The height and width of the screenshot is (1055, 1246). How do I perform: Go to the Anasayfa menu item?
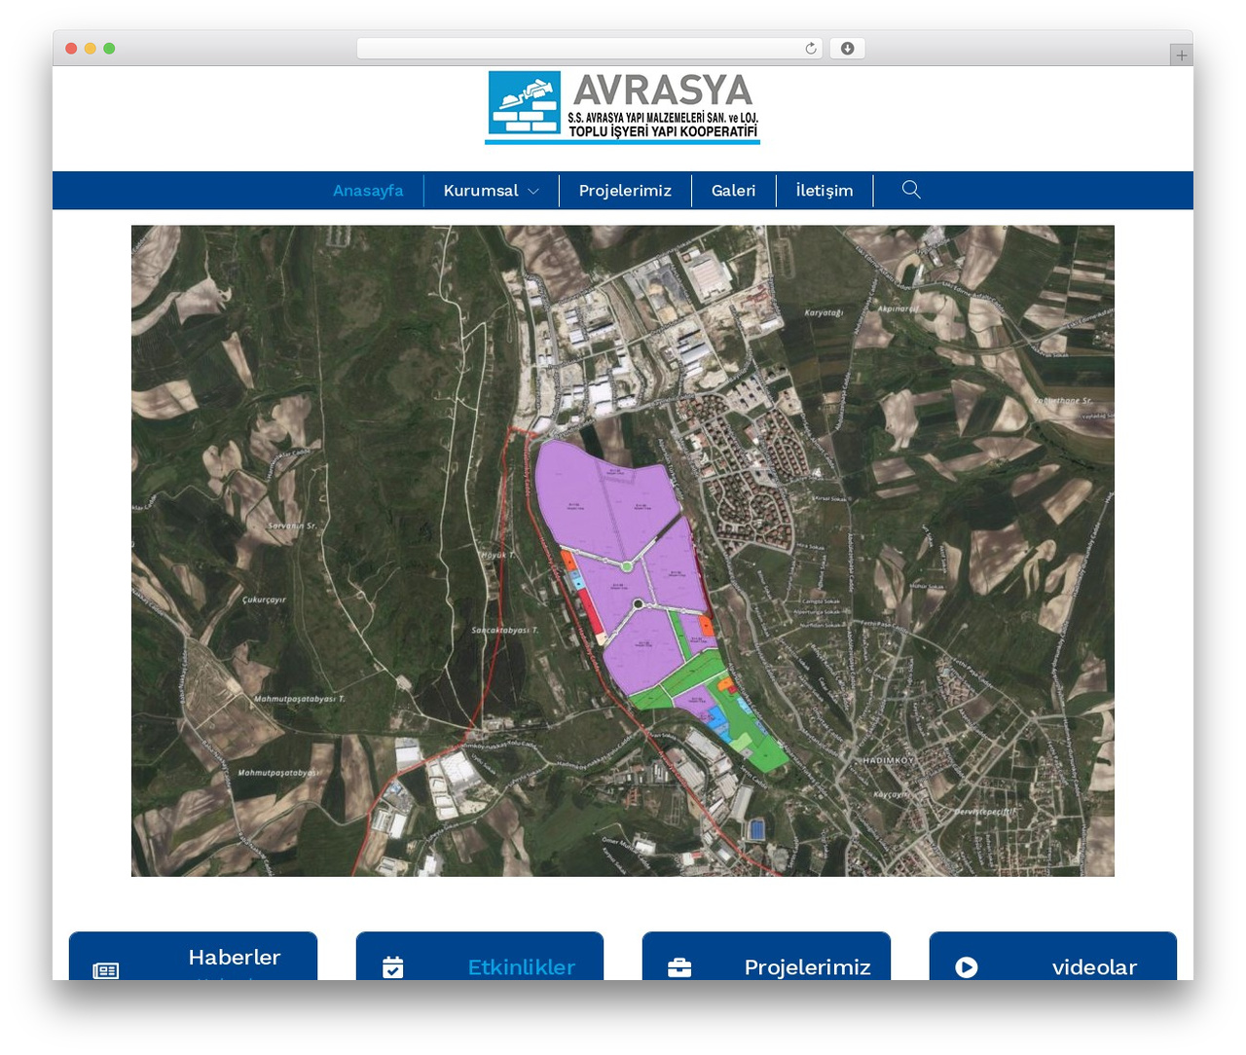coord(368,191)
